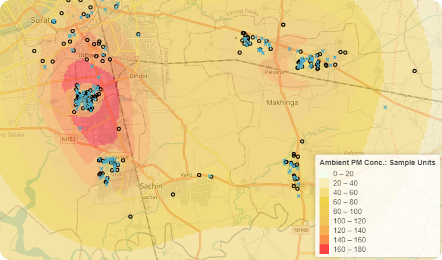
Task: Click the Vanz village label
Action: tap(186, 175)
